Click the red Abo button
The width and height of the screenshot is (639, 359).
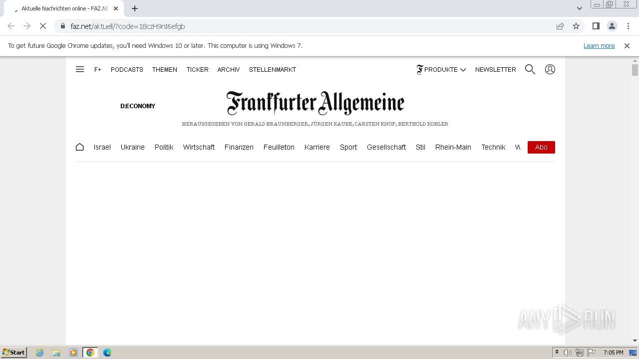click(541, 147)
